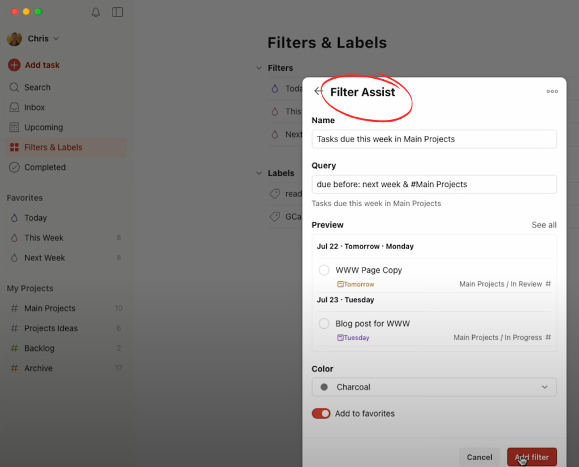Image resolution: width=579 pixels, height=467 pixels.
Task: Open the Charcoal color dropdown
Action: [434, 387]
